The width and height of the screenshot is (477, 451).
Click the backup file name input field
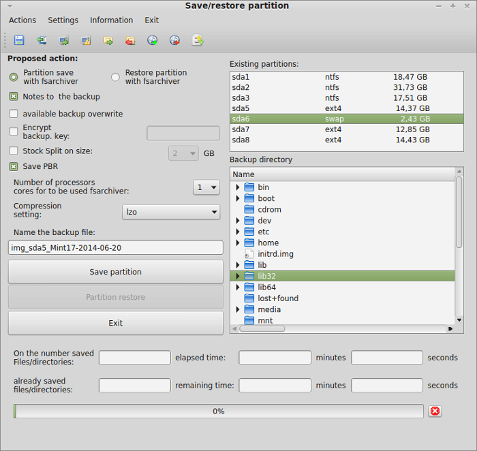pyautogui.click(x=115, y=247)
